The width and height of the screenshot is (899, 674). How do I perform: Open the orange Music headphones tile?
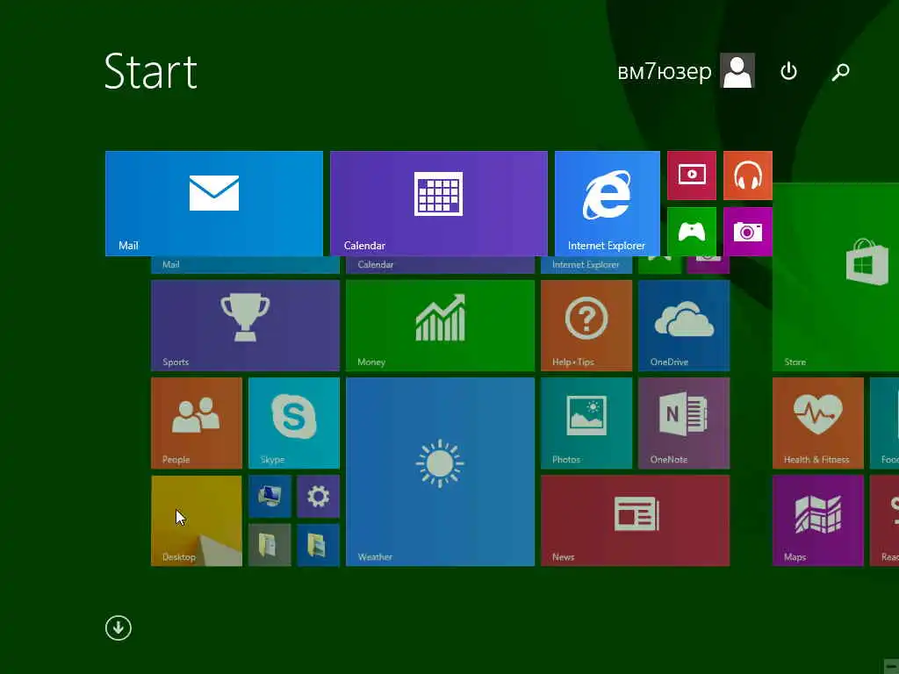point(748,176)
